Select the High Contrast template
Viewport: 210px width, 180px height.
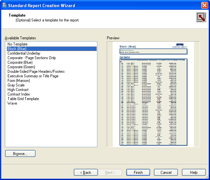18,90
